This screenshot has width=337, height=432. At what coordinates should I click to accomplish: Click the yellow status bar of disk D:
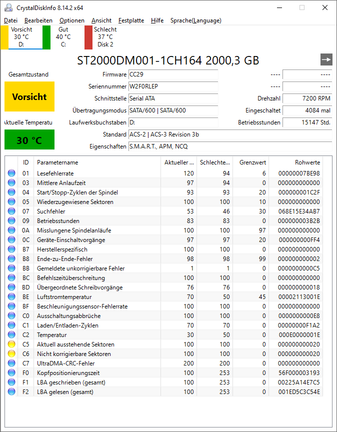(4, 37)
